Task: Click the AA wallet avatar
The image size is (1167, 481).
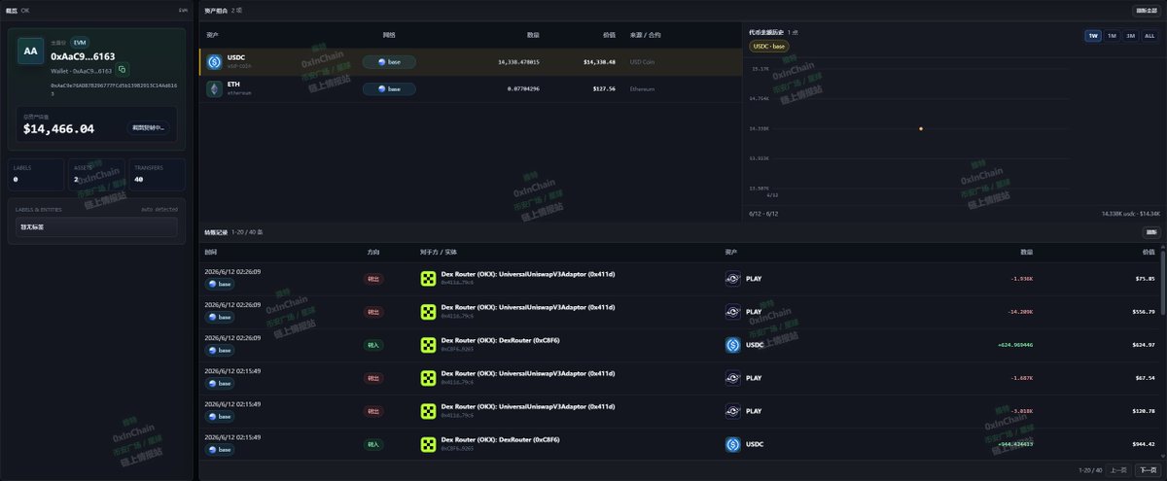Action: point(31,52)
